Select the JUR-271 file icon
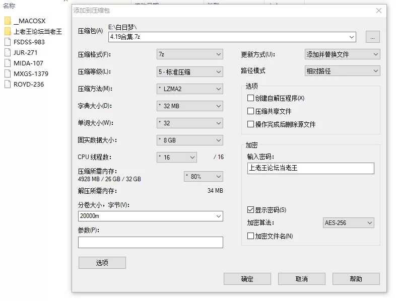This screenshot has height=301, width=396. [x=7, y=52]
